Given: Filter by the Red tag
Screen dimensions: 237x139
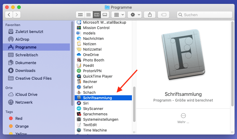Looking at the screenshot, I should (x=36, y=119).
